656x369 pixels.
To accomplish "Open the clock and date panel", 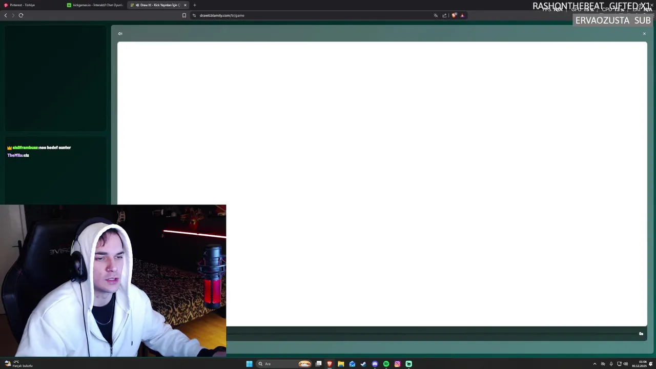I will point(639,364).
